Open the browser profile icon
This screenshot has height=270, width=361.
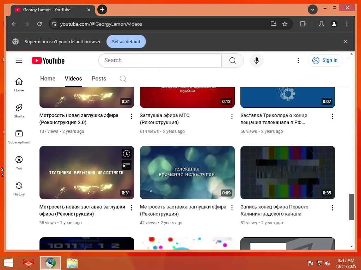click(334, 24)
